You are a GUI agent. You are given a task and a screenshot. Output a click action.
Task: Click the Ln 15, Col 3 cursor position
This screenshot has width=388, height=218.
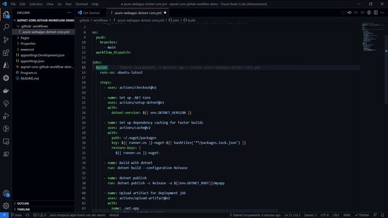click(292, 216)
